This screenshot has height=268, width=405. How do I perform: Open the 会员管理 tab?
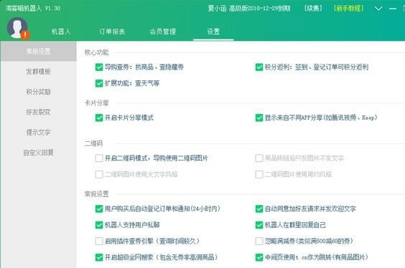point(163,32)
